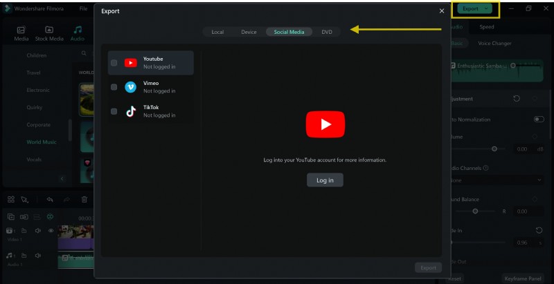Click the large YouTube play logo
554x284 pixels.
(x=325, y=124)
